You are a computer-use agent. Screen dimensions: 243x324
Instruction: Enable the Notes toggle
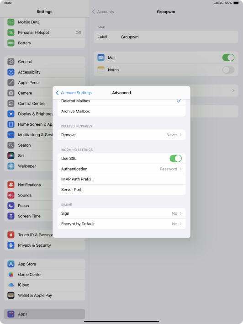pos(228,70)
